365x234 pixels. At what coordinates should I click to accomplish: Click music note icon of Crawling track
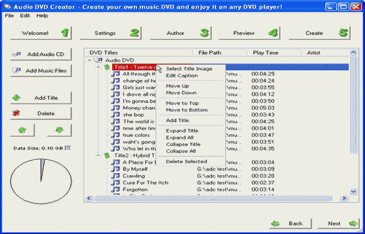coord(116,176)
